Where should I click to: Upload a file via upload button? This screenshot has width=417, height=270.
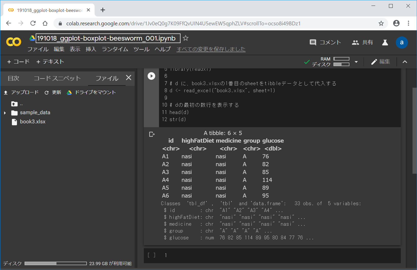tap(22, 92)
